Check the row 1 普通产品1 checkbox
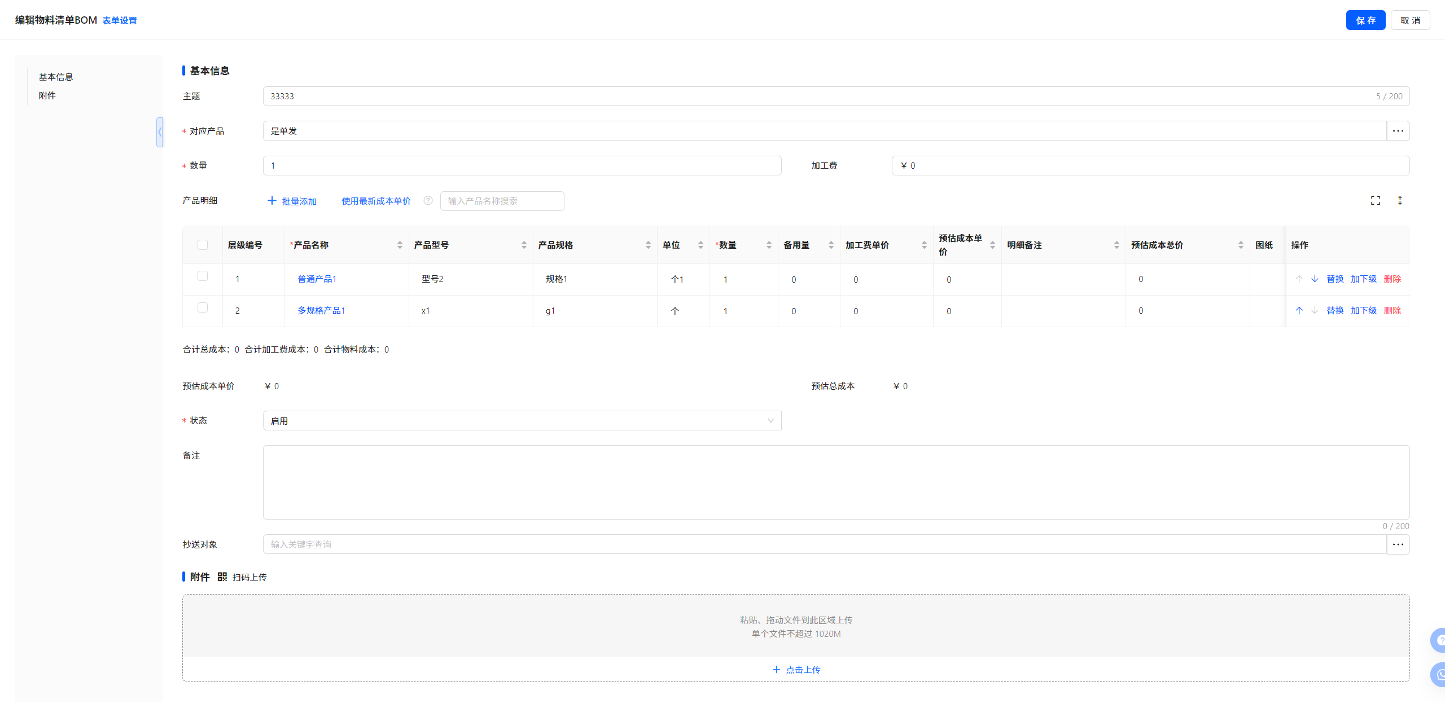The height and width of the screenshot is (717, 1445). [203, 276]
